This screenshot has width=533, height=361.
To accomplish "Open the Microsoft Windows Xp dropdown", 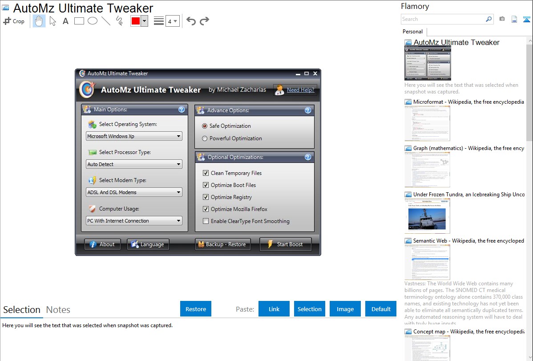I will (x=134, y=136).
